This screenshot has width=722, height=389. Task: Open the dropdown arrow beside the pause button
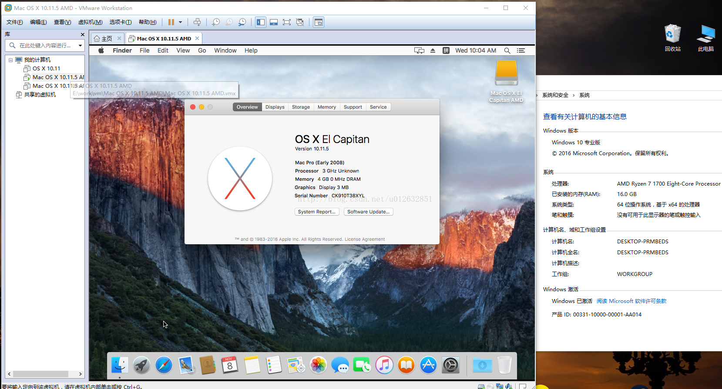click(x=180, y=22)
